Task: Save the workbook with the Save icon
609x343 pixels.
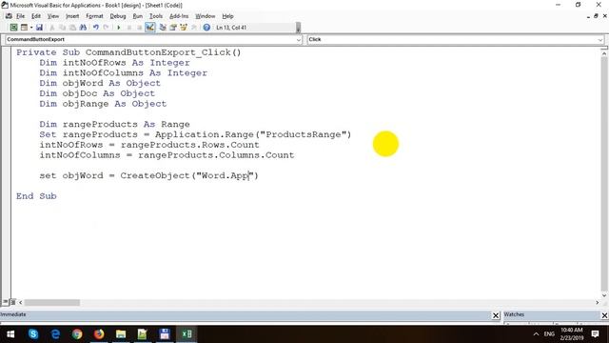Action: pos(39,28)
